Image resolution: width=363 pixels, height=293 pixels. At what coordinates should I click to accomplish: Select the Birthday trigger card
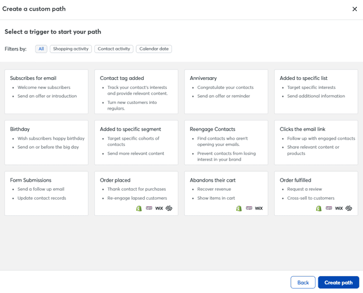[46, 143]
